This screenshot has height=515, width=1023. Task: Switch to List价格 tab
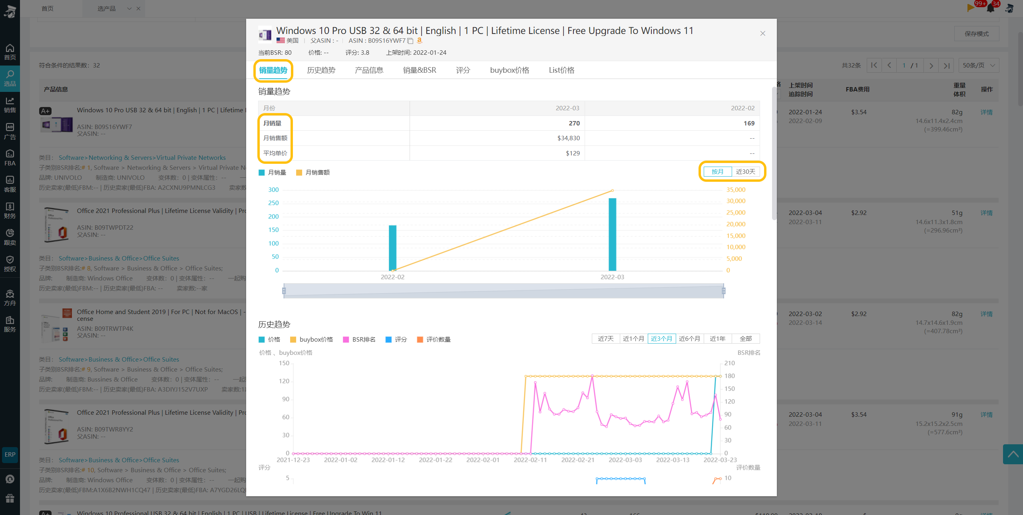pyautogui.click(x=562, y=70)
